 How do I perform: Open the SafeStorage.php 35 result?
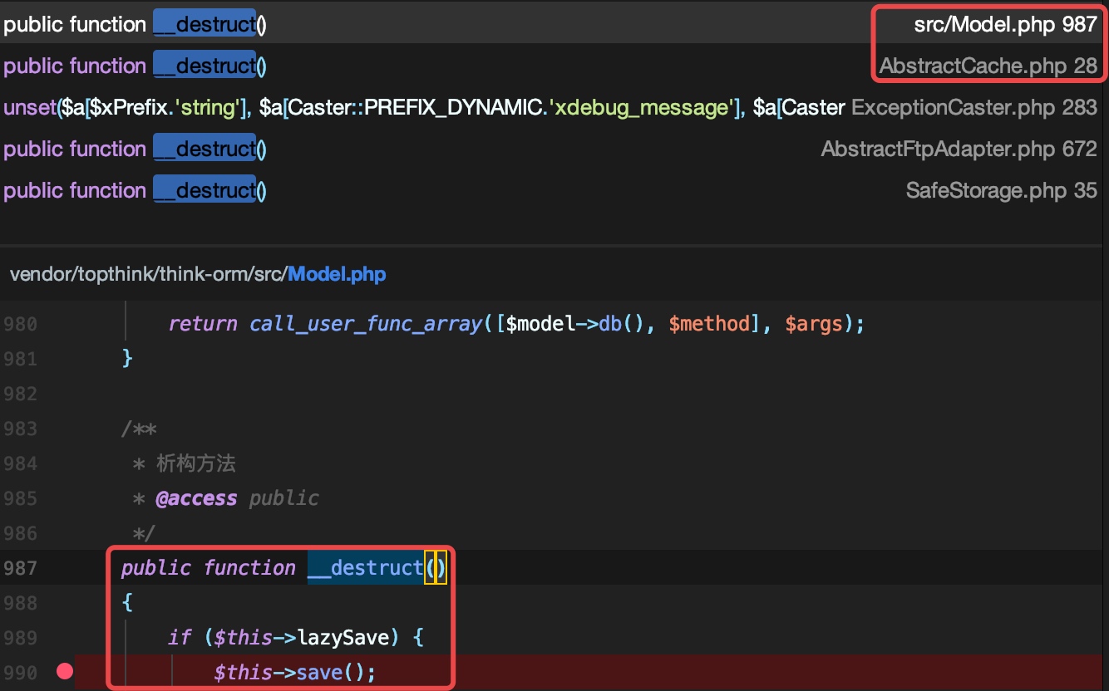click(553, 190)
